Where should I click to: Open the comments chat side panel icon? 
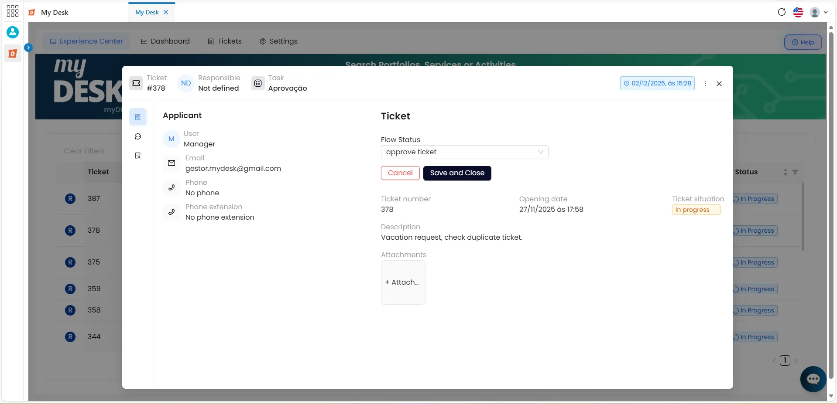pos(138,136)
